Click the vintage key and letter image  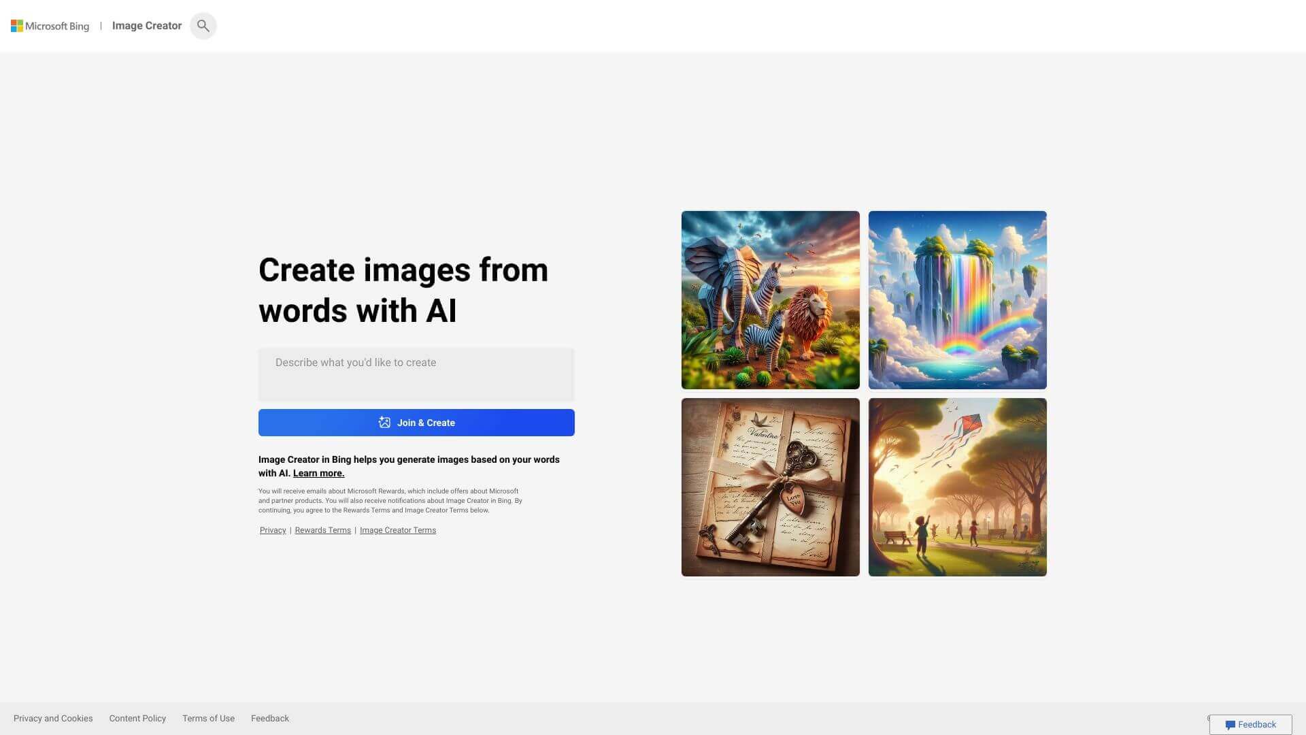click(x=769, y=487)
